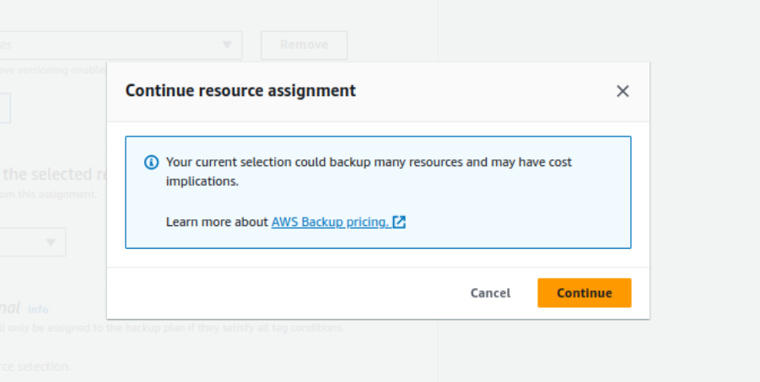Click the 'versioning enabled' hint text

click(x=52, y=71)
